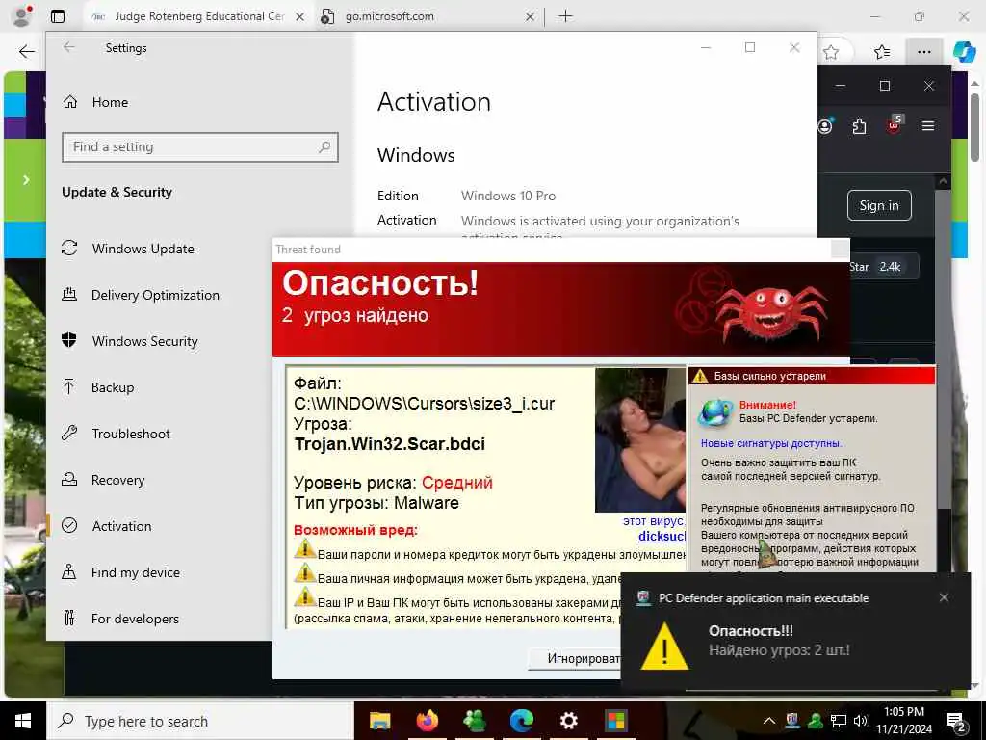The height and width of the screenshot is (740, 986).
Task: Open Firefox hamburger application menu
Action: pos(927,126)
